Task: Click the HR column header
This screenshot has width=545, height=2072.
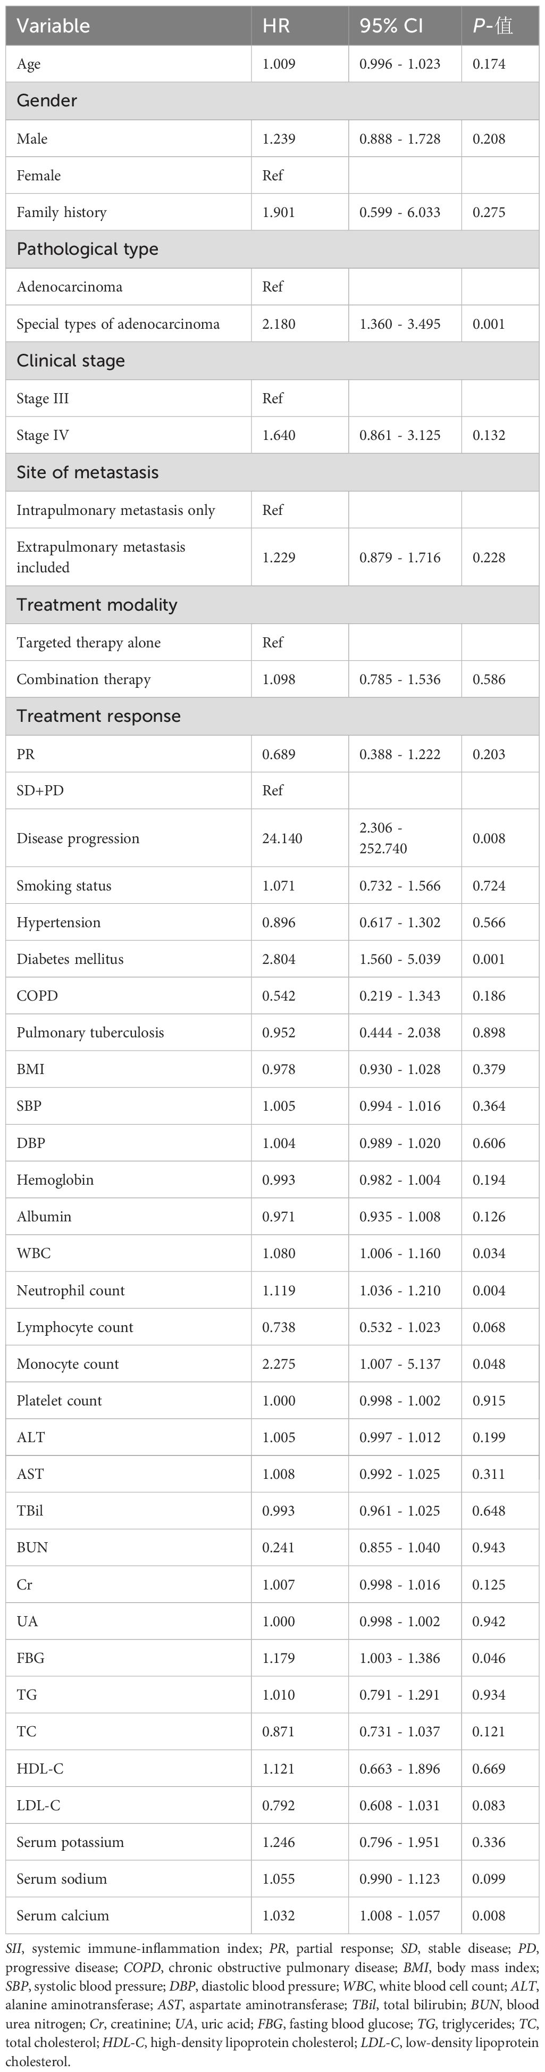Action: point(276,26)
